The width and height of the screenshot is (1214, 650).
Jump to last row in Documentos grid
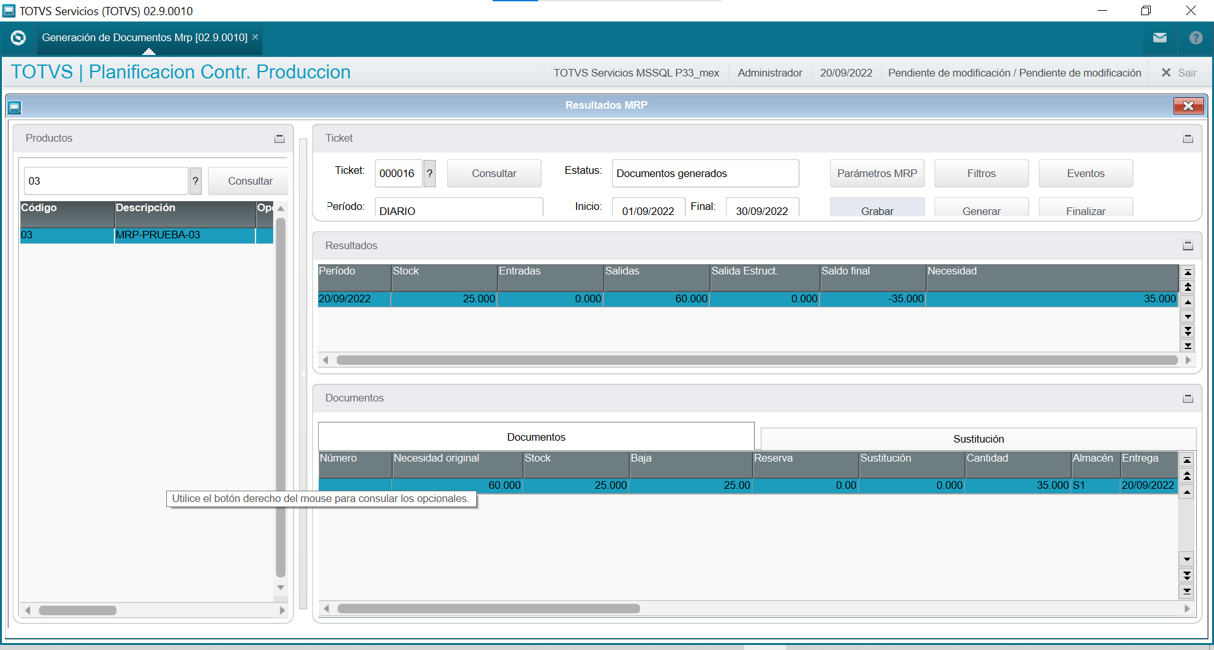(x=1187, y=591)
